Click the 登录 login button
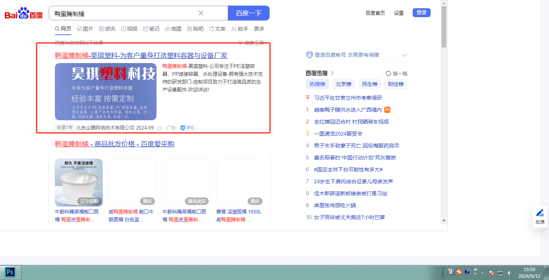 [x=421, y=13]
